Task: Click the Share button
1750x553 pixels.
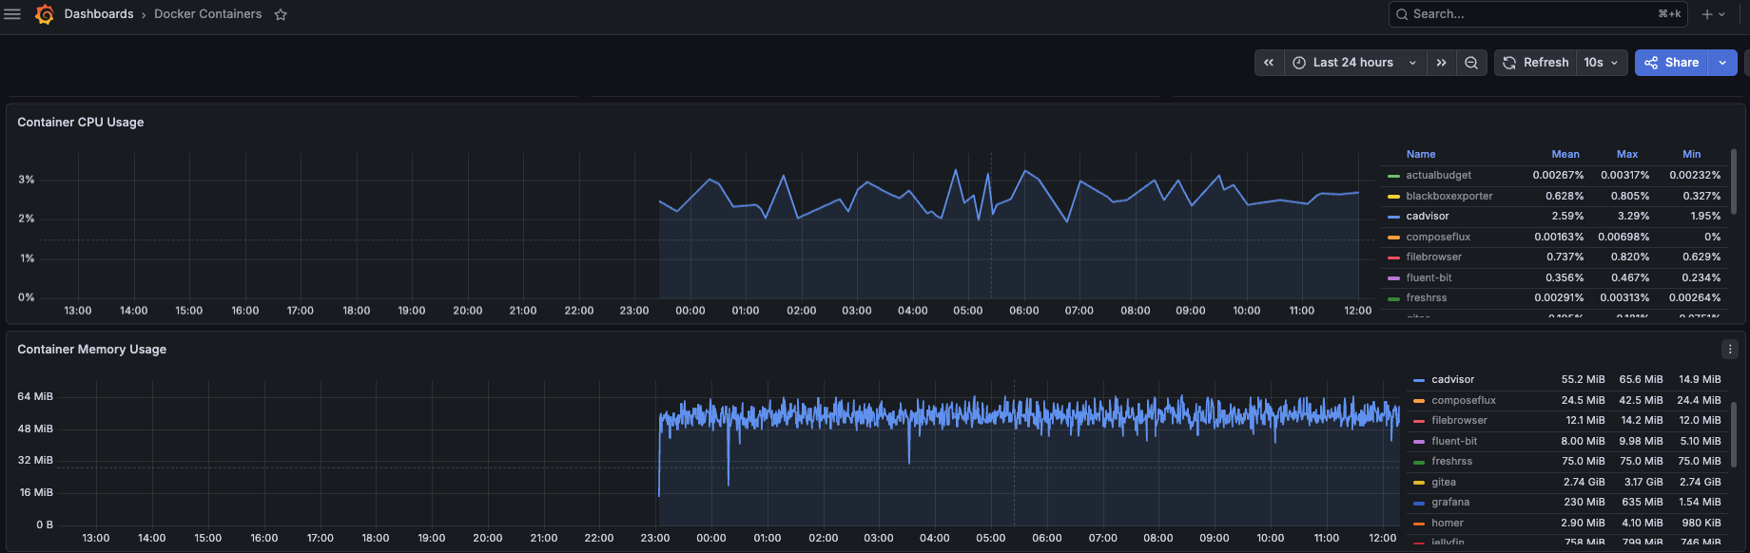Action: coord(1671,63)
